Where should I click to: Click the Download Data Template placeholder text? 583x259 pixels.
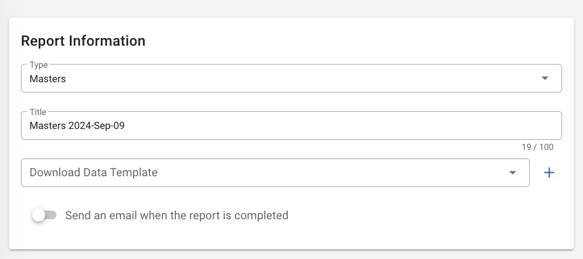(x=94, y=172)
